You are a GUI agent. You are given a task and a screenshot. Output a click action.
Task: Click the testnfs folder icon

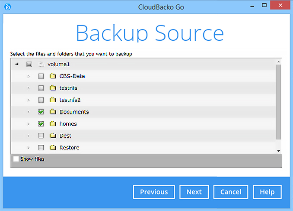53,88
